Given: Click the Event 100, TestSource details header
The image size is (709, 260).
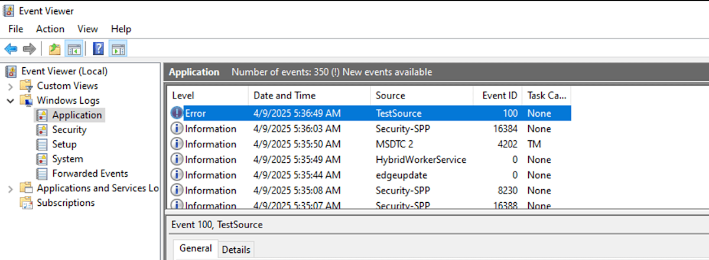Looking at the screenshot, I should coord(216,225).
